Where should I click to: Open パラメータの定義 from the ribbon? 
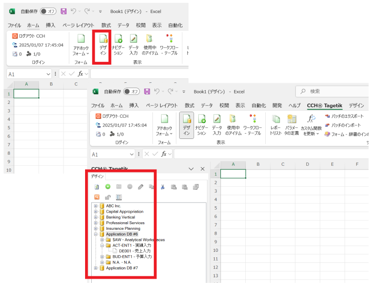[292, 125]
